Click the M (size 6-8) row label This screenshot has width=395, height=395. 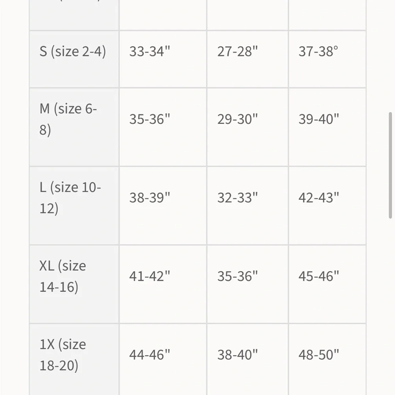(68, 119)
